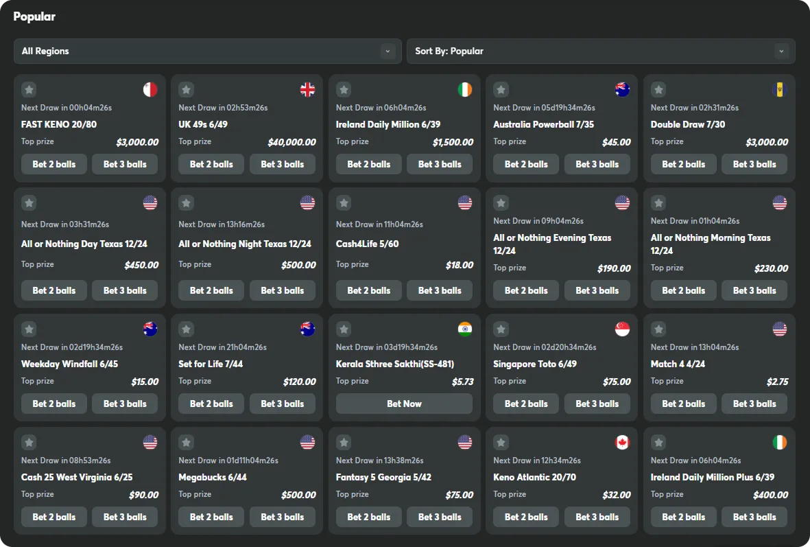Bet 2 balls on Ireland Daily Million Plus 6/39
Screen dimensions: 810x547
[683, 517]
